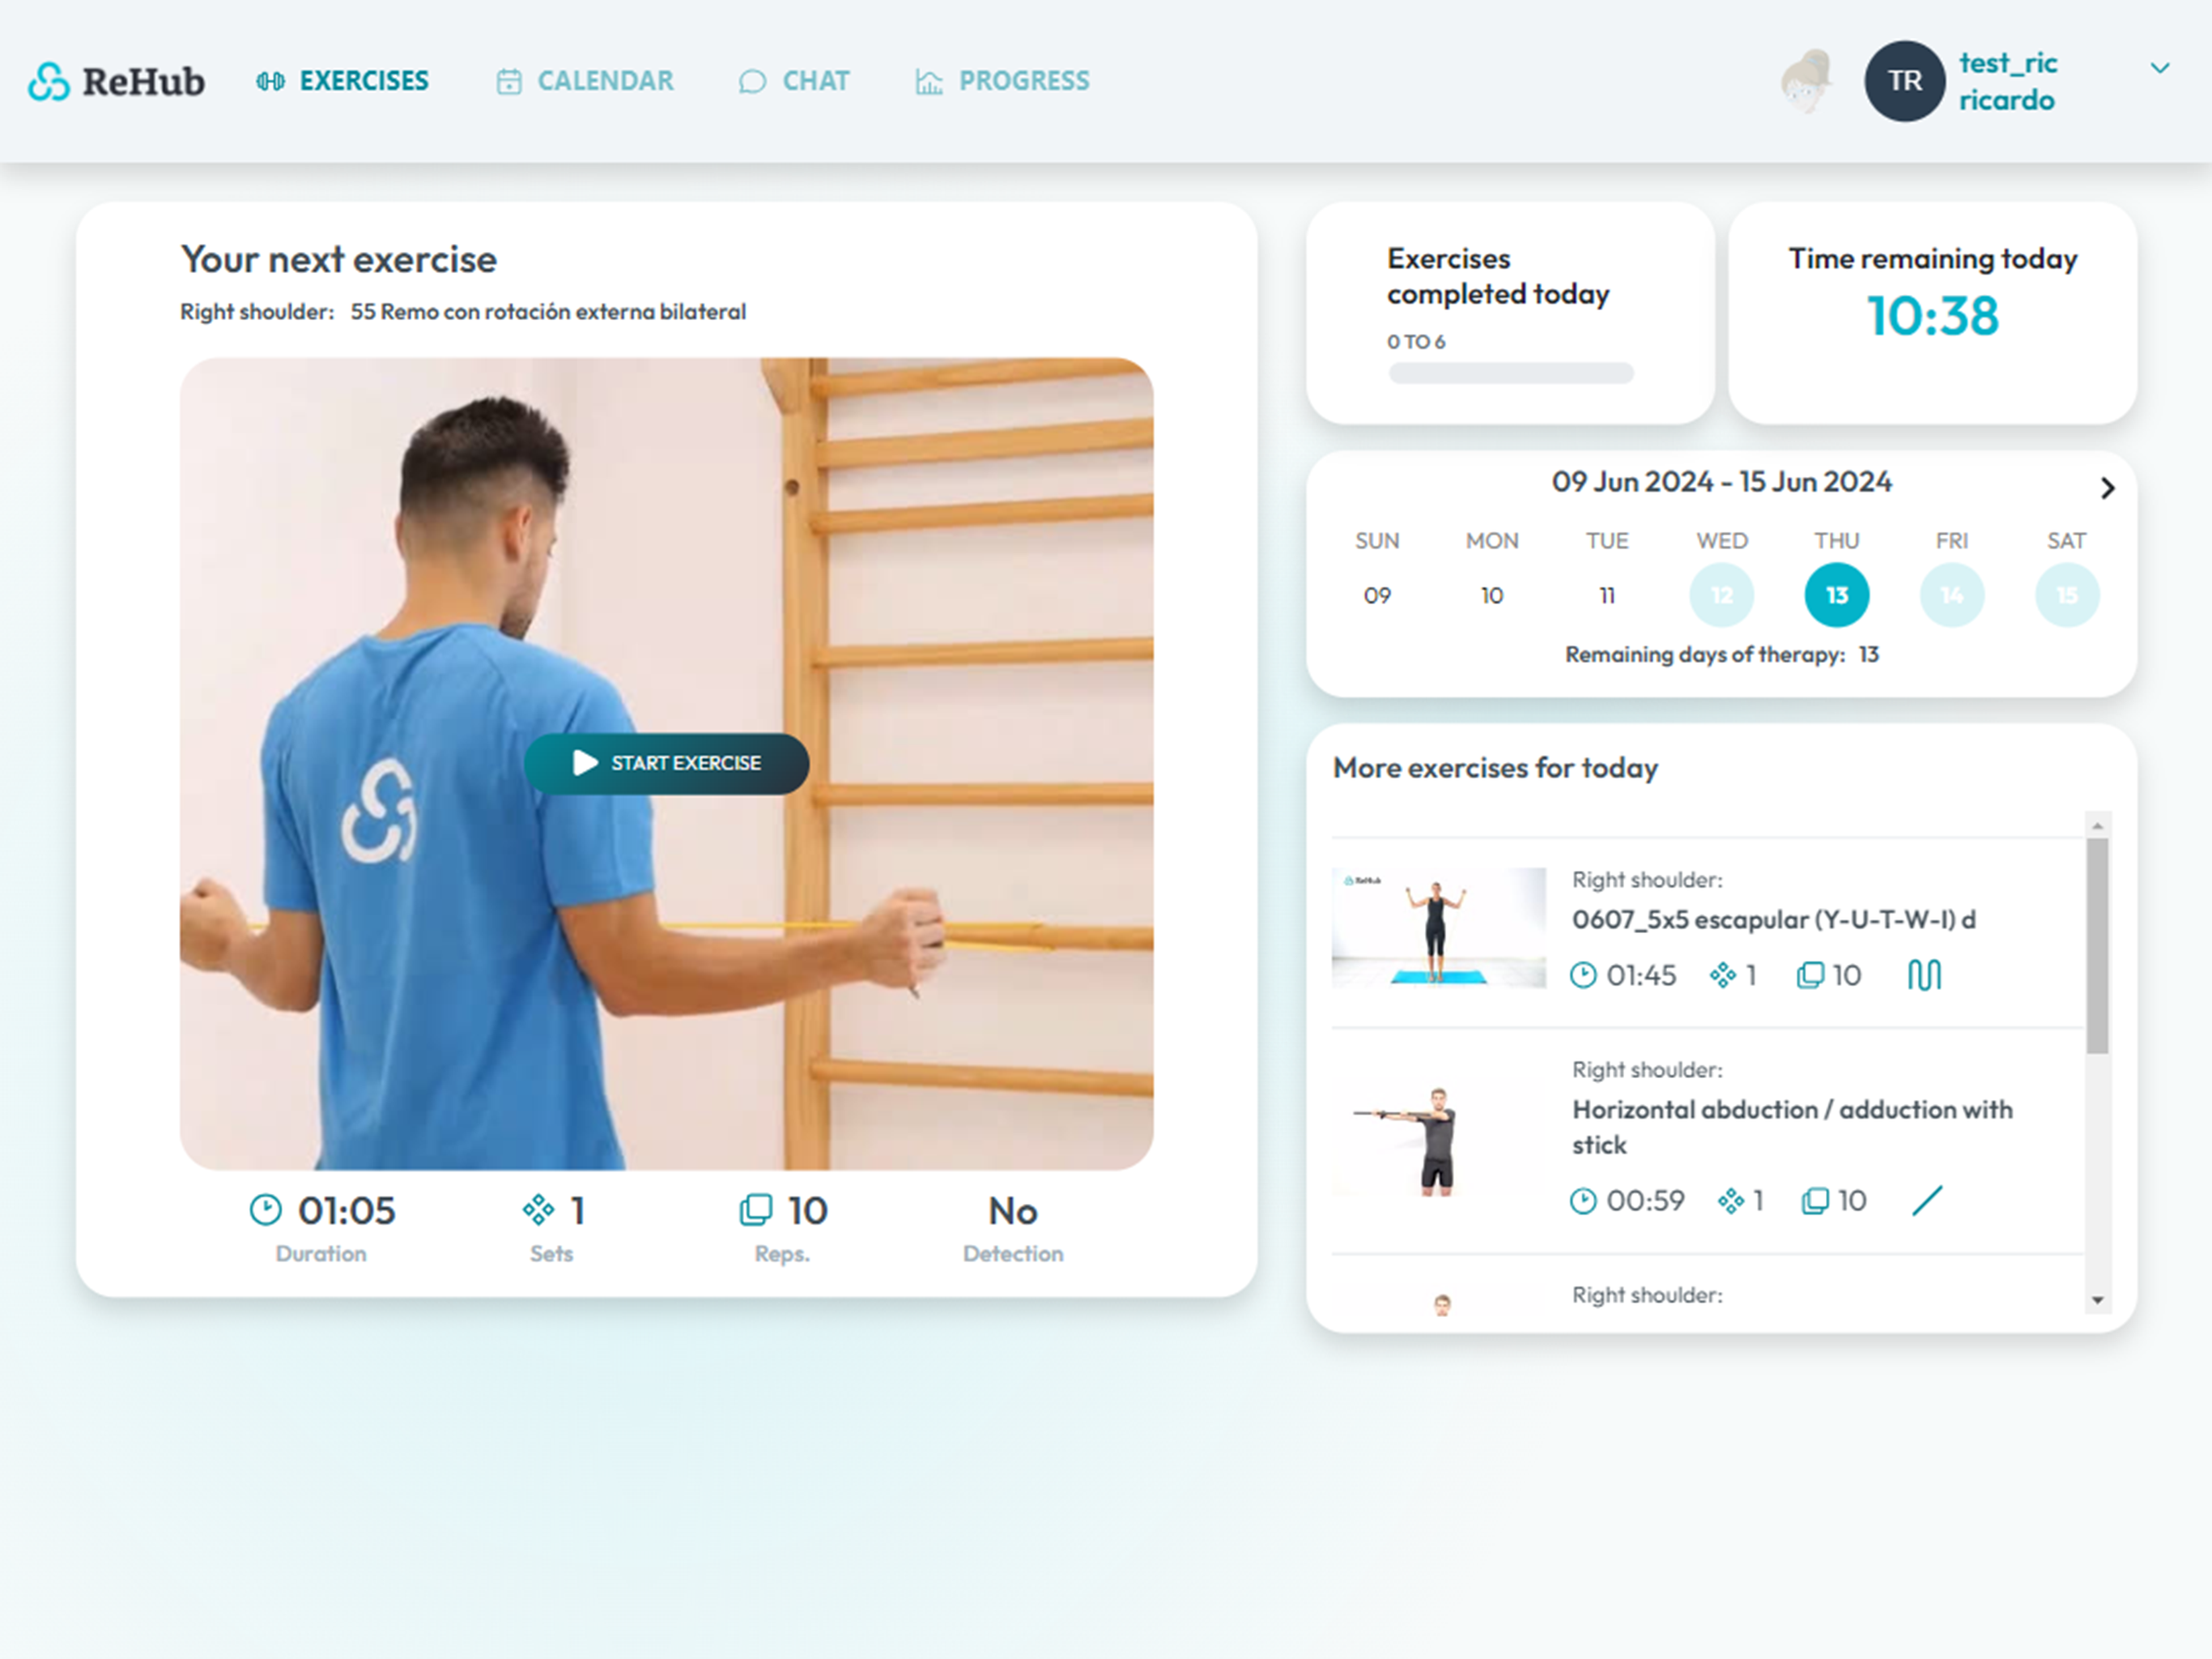Open the user account dropdown chevron
Image resolution: width=2212 pixels, height=1659 pixels.
tap(2160, 68)
